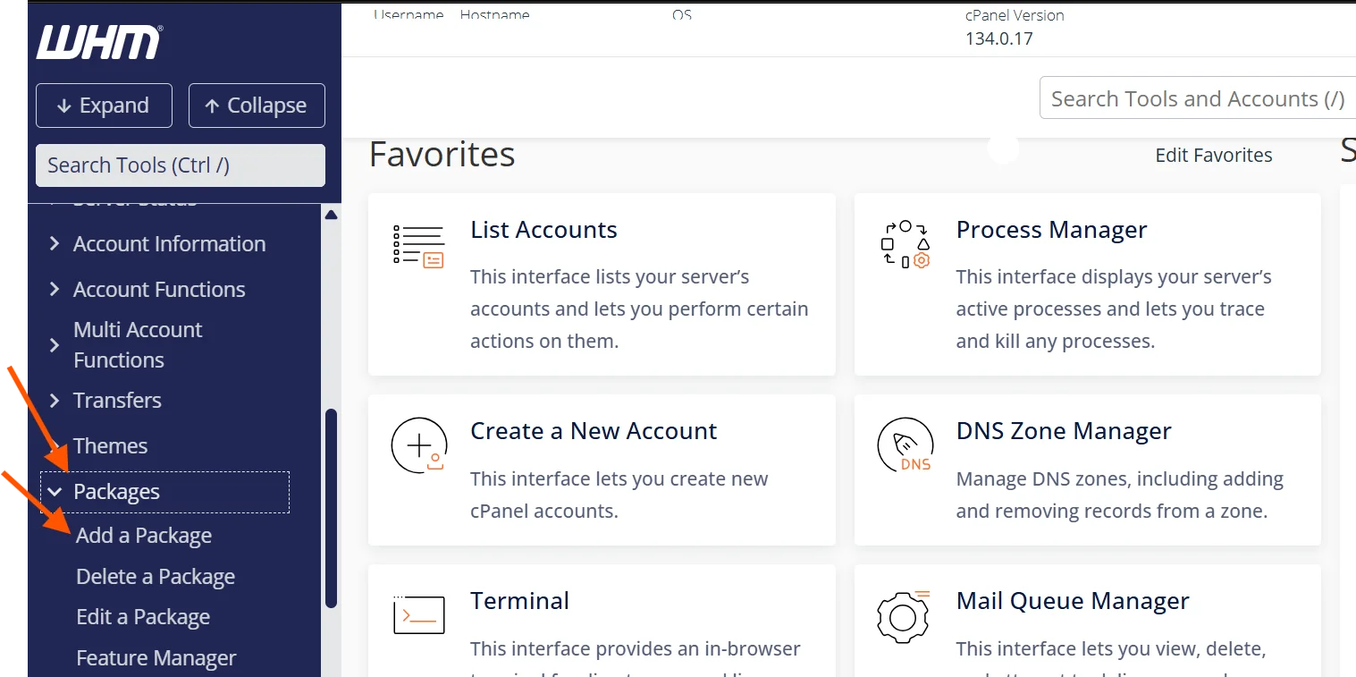Image resolution: width=1356 pixels, height=677 pixels.
Task: Open the DNS Zone Manager icon
Action: pyautogui.click(x=905, y=445)
